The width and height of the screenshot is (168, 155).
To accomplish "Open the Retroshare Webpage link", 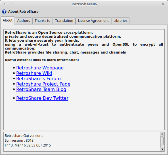I will (40, 68).
